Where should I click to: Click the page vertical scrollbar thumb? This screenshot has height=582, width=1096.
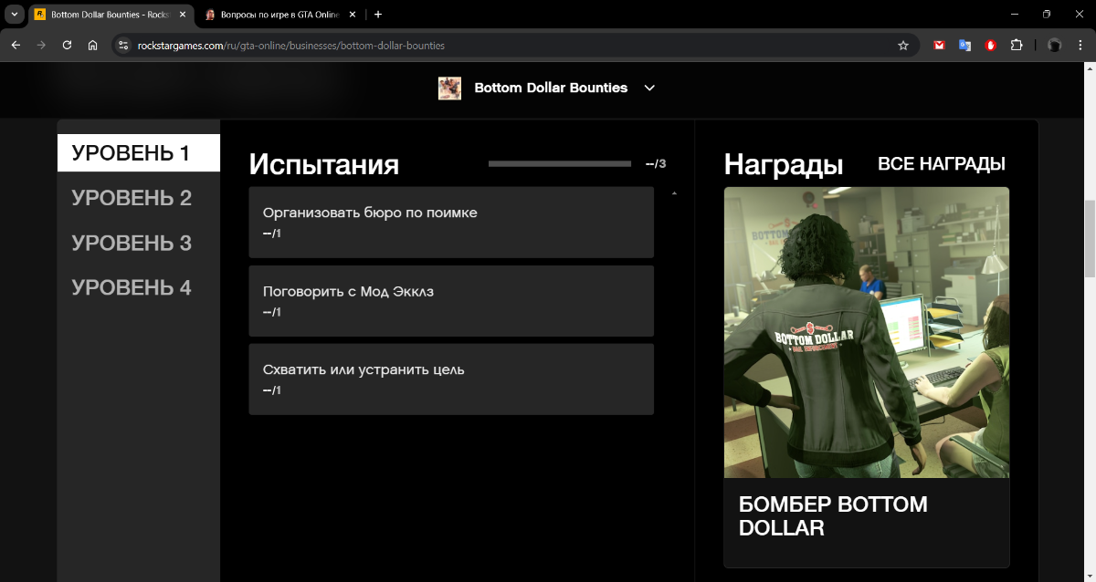click(1090, 238)
